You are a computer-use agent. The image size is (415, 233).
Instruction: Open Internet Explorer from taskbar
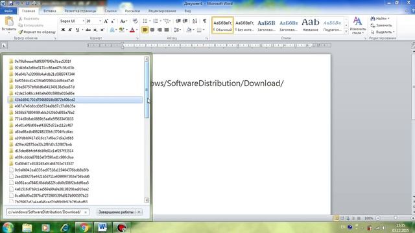(x=65, y=227)
